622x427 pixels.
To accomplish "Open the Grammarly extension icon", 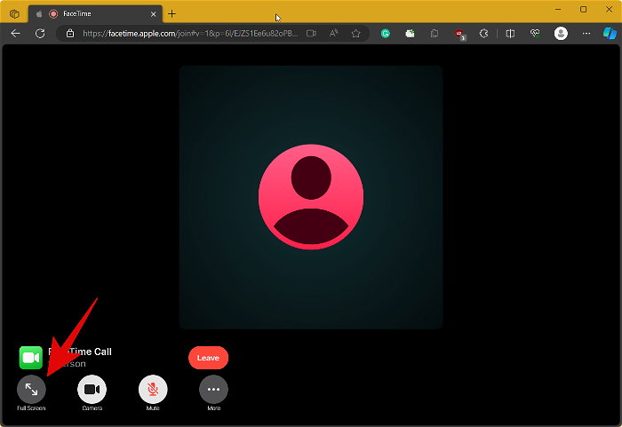I will tap(385, 34).
